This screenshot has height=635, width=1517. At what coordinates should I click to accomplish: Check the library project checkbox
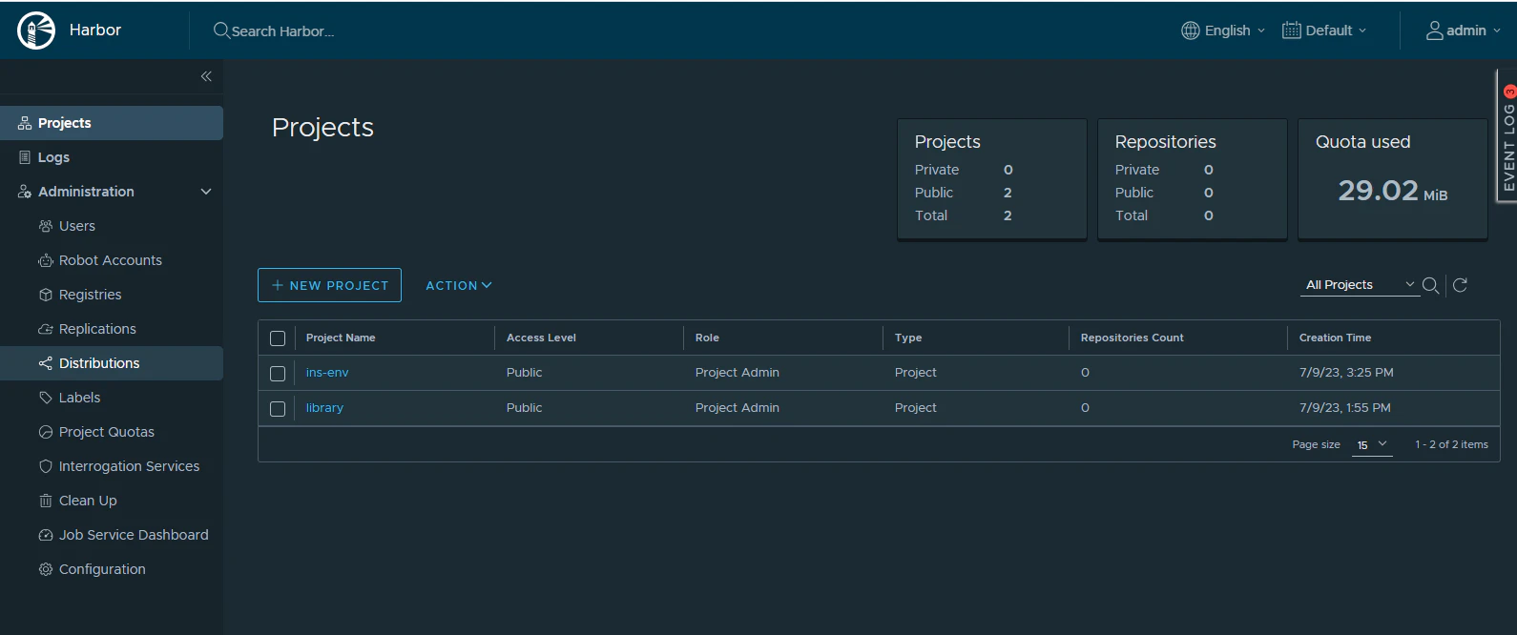point(278,409)
